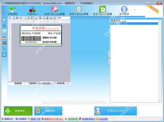This screenshot has width=164, height=122.
Task: Choose the rectangle shape tool
Action: [x=4, y=55]
